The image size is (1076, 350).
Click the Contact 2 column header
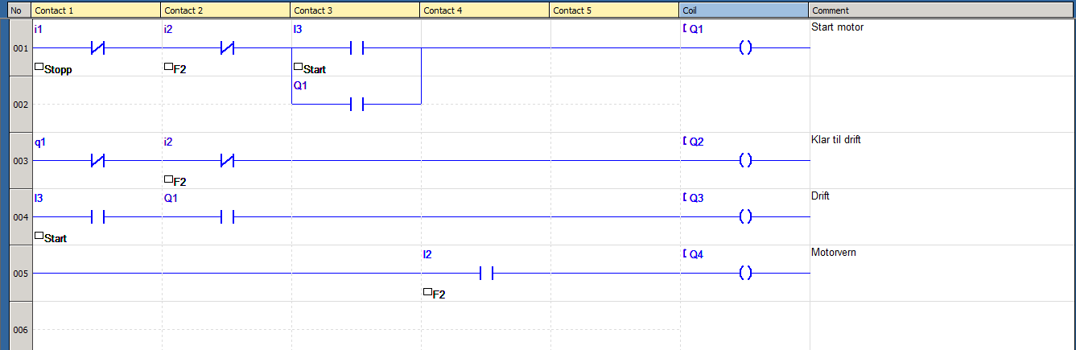[x=226, y=10]
